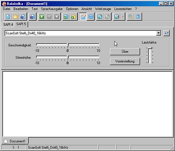The width and height of the screenshot is (175, 151).
Task: Open the Datei menu
Action: point(7,9)
